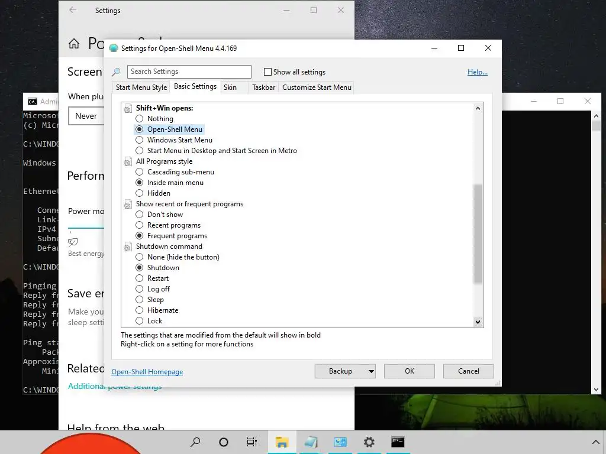This screenshot has width=606, height=454.
Task: Click Home icon in Windows Settings window
Action: [x=74, y=44]
